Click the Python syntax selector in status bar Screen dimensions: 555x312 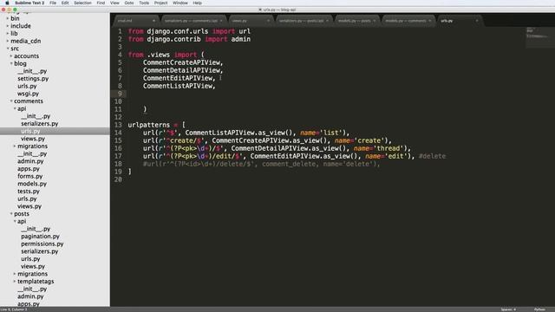pyautogui.click(x=539, y=309)
